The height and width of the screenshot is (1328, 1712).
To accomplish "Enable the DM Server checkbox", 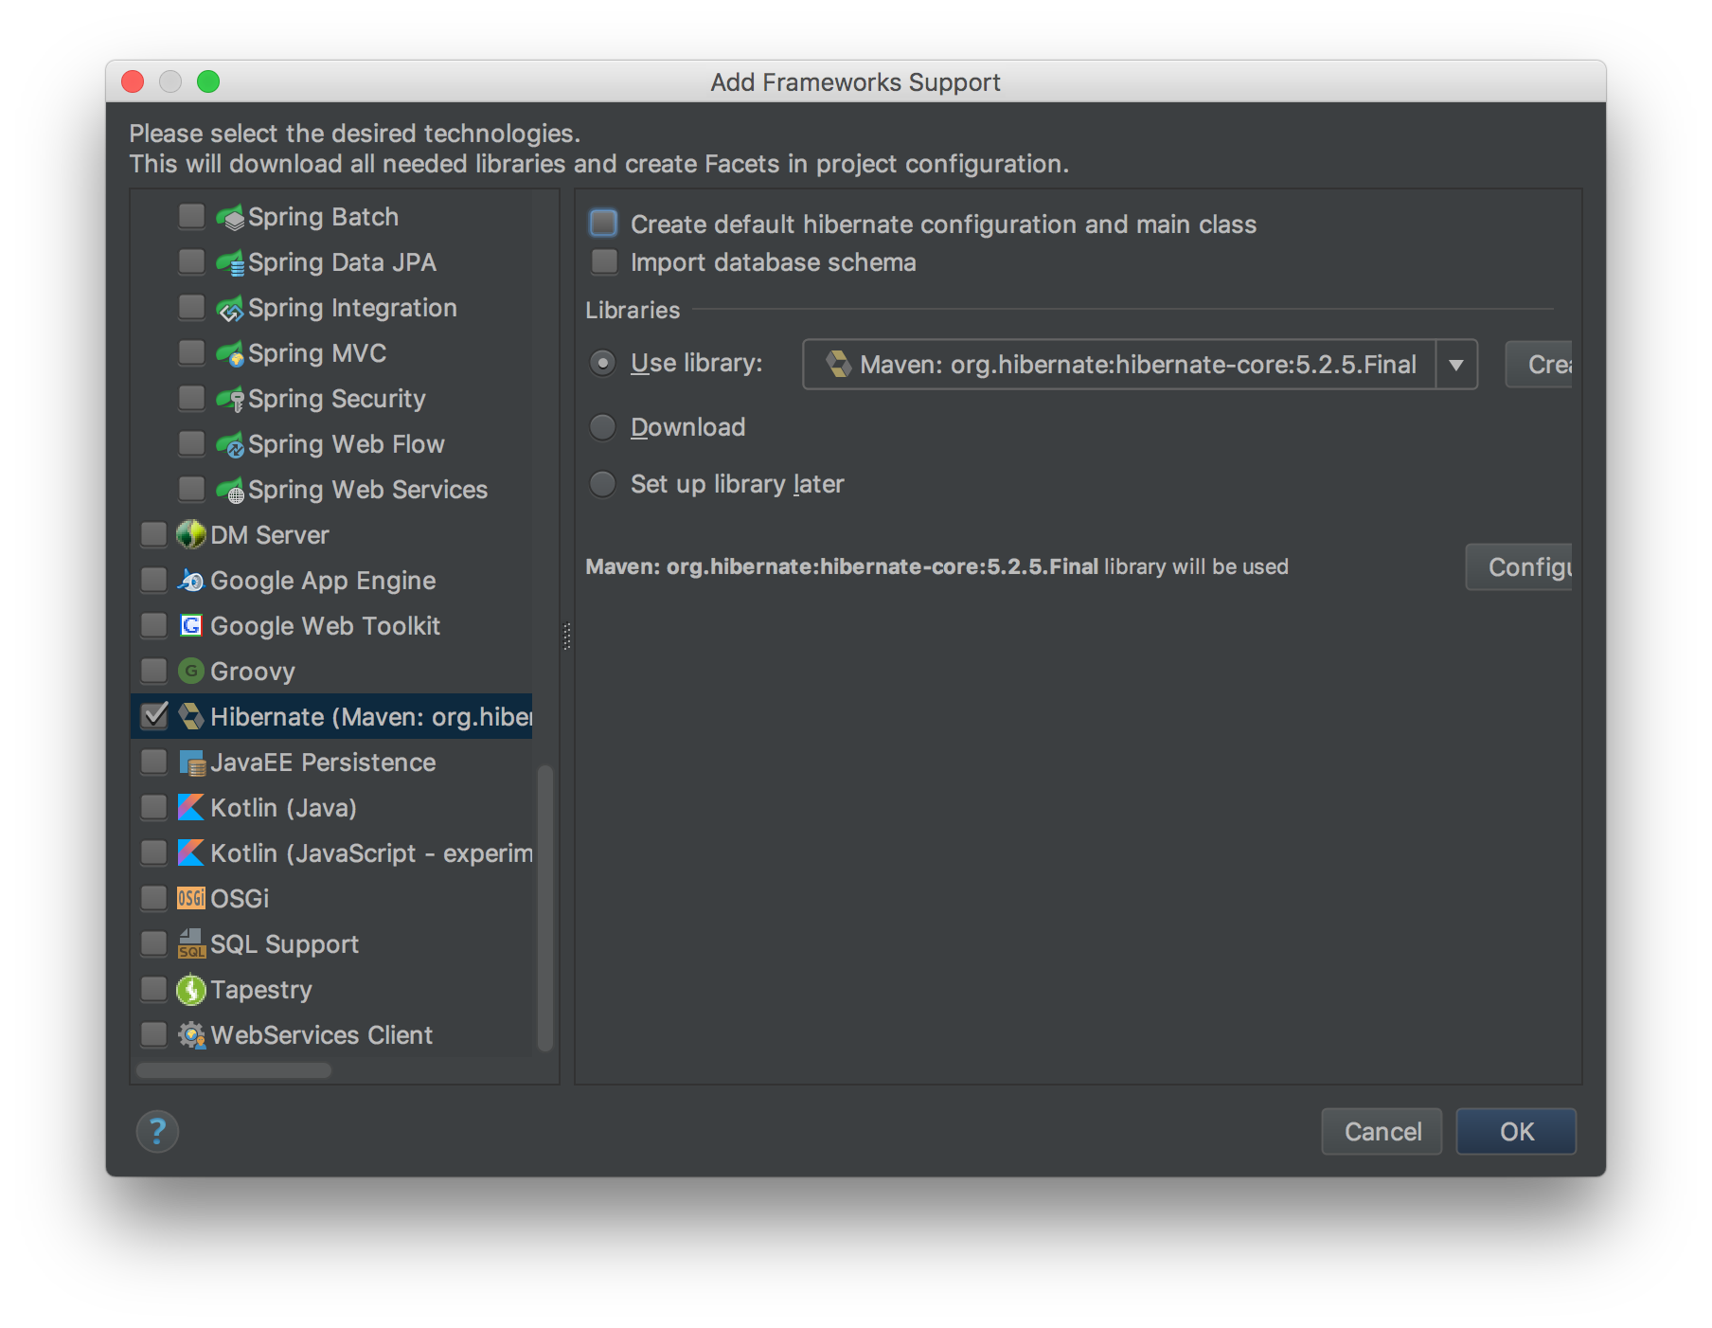I will 153,534.
